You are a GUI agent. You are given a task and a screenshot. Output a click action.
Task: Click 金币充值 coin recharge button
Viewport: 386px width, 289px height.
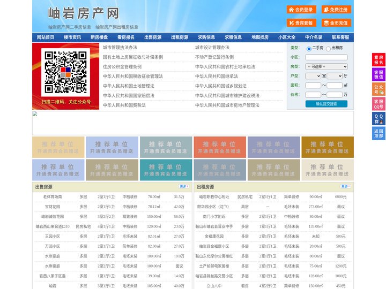(336, 23)
